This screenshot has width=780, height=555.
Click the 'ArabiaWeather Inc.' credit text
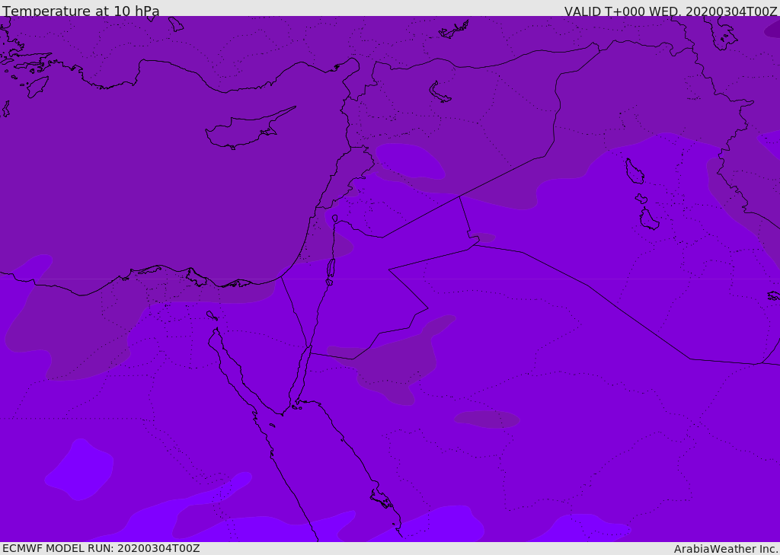click(727, 549)
